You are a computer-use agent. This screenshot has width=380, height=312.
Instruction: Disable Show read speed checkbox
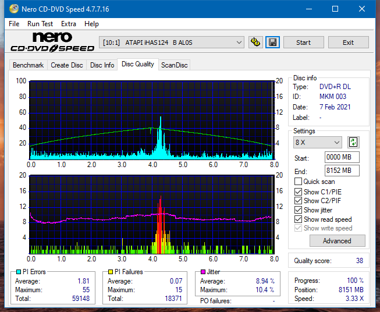pos(298,219)
